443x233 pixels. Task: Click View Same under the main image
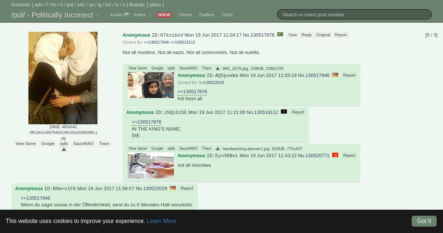26,143
